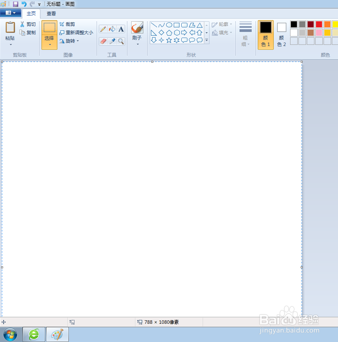This screenshot has width=338, height=342.
Task: Choose the Four-point star shape
Action: tap(162, 40)
